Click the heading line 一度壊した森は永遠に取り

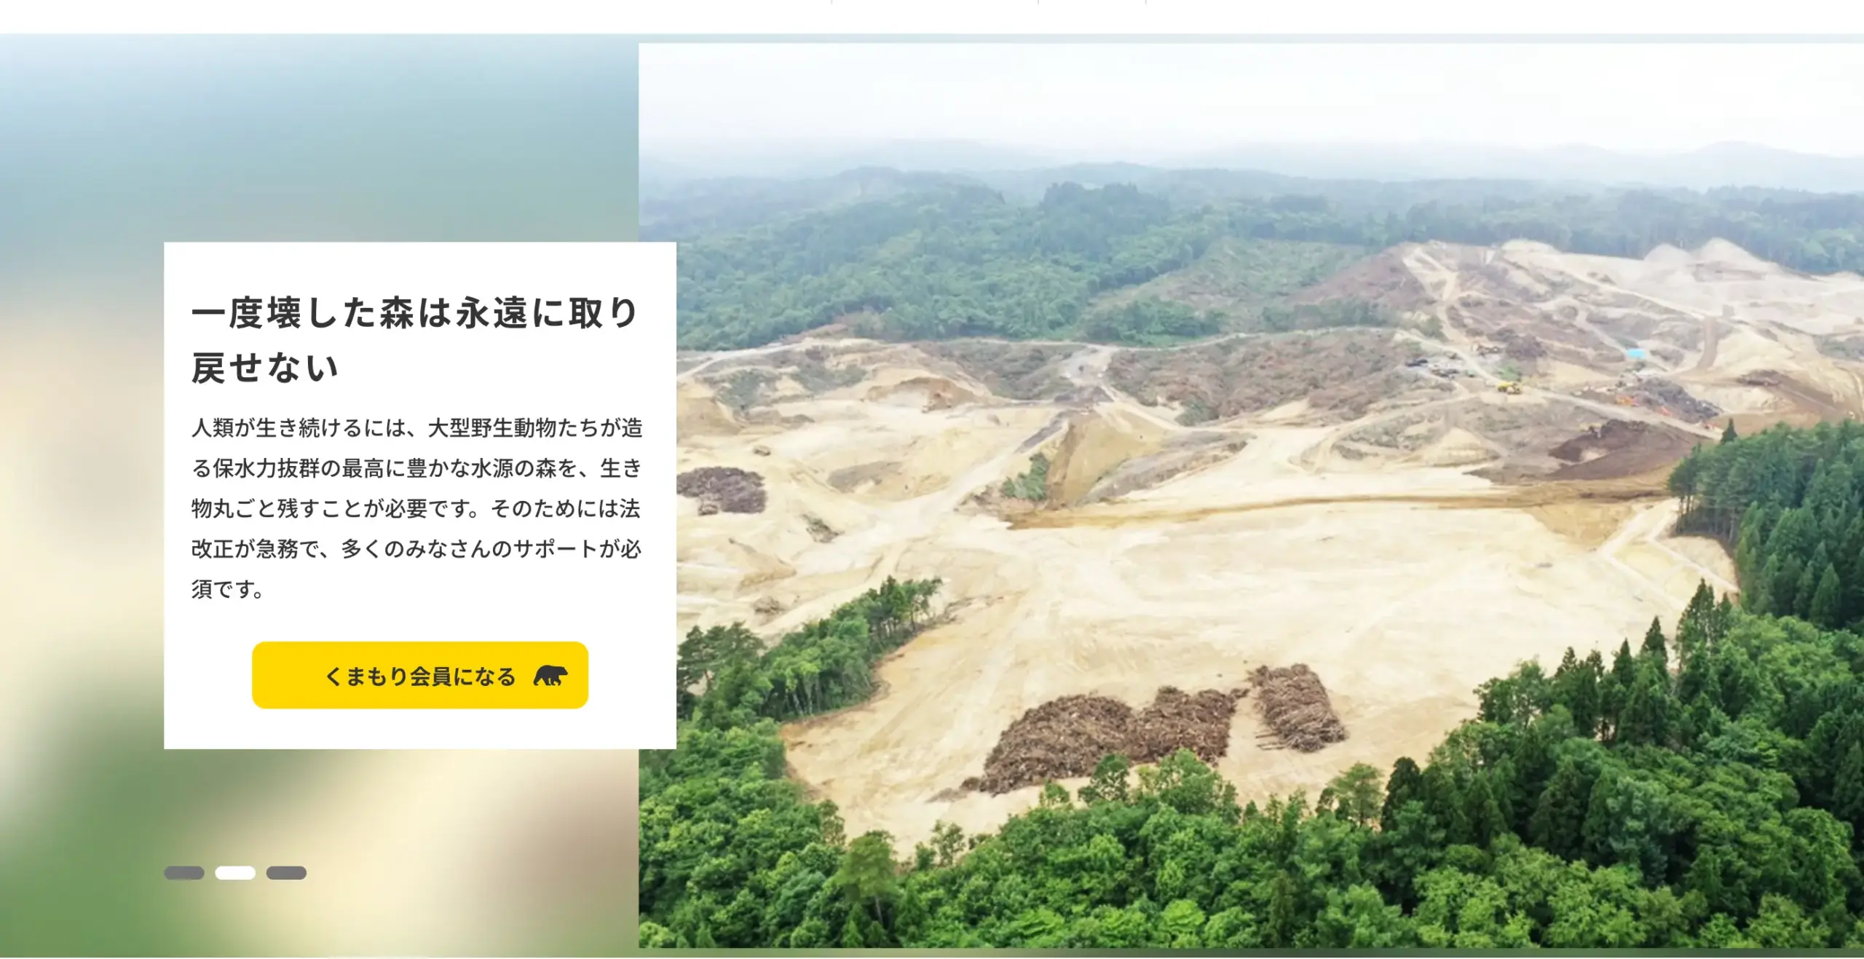(x=415, y=313)
